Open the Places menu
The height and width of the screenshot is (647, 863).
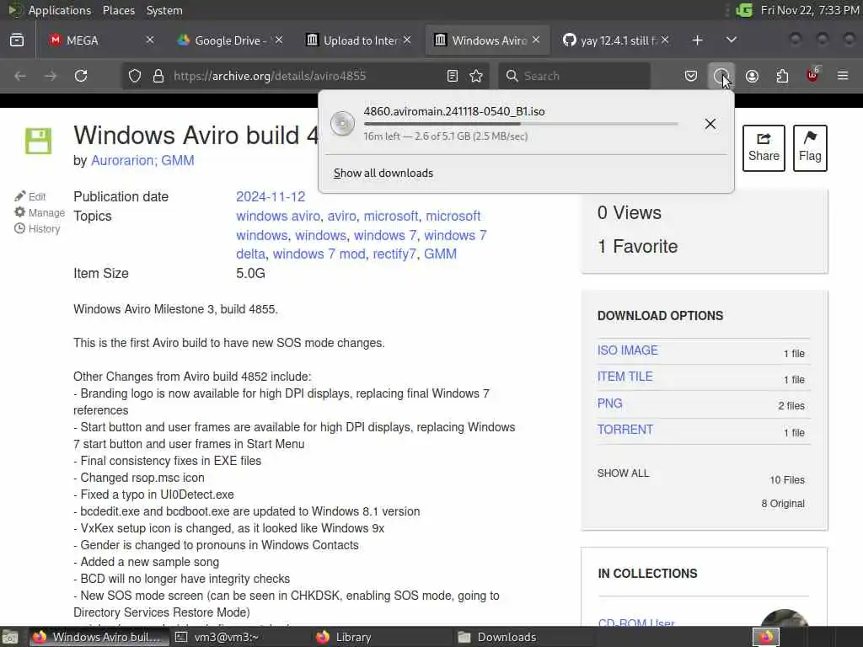click(119, 10)
